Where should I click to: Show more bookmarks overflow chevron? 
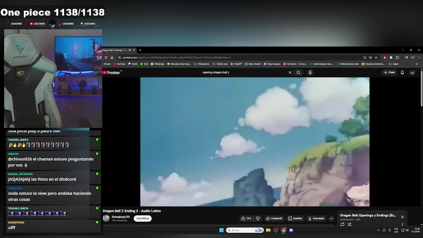pyautogui.click(x=416, y=64)
